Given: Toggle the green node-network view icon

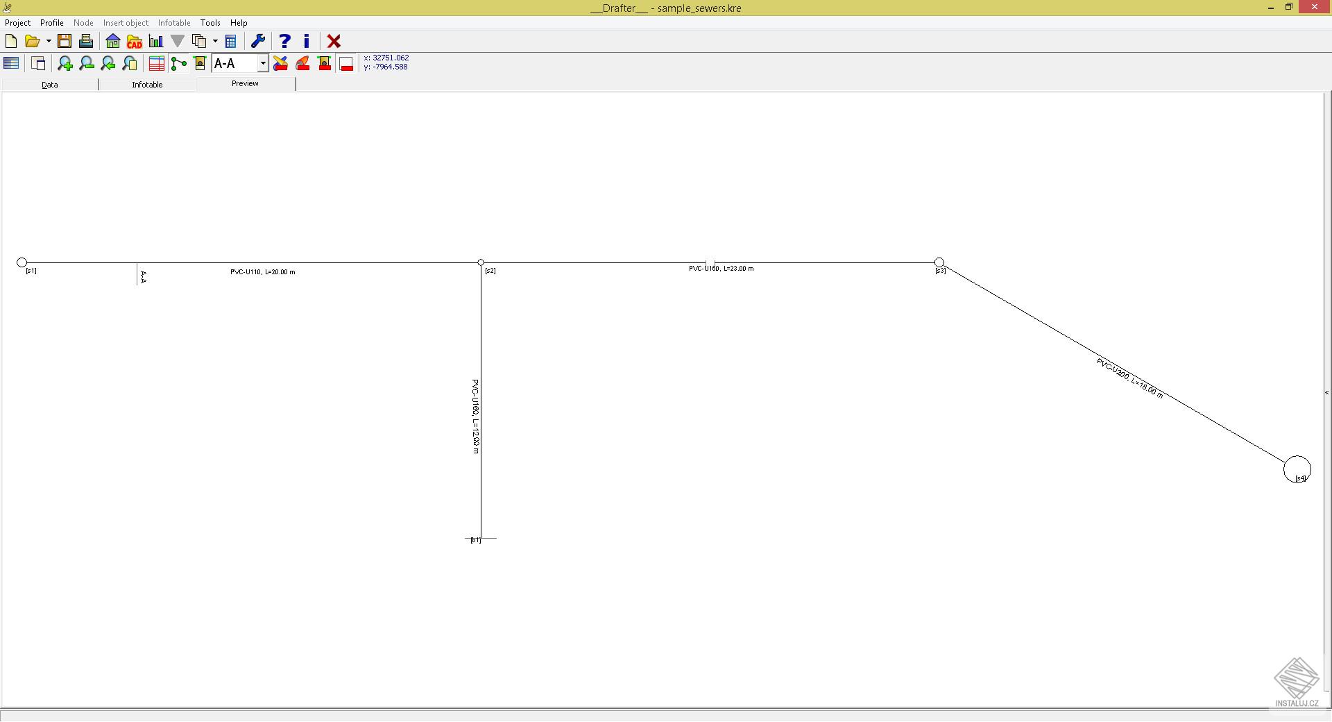Looking at the screenshot, I should (x=178, y=63).
